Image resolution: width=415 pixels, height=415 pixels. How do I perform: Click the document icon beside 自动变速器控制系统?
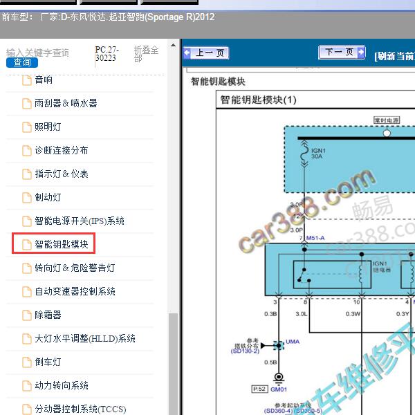click(27, 292)
